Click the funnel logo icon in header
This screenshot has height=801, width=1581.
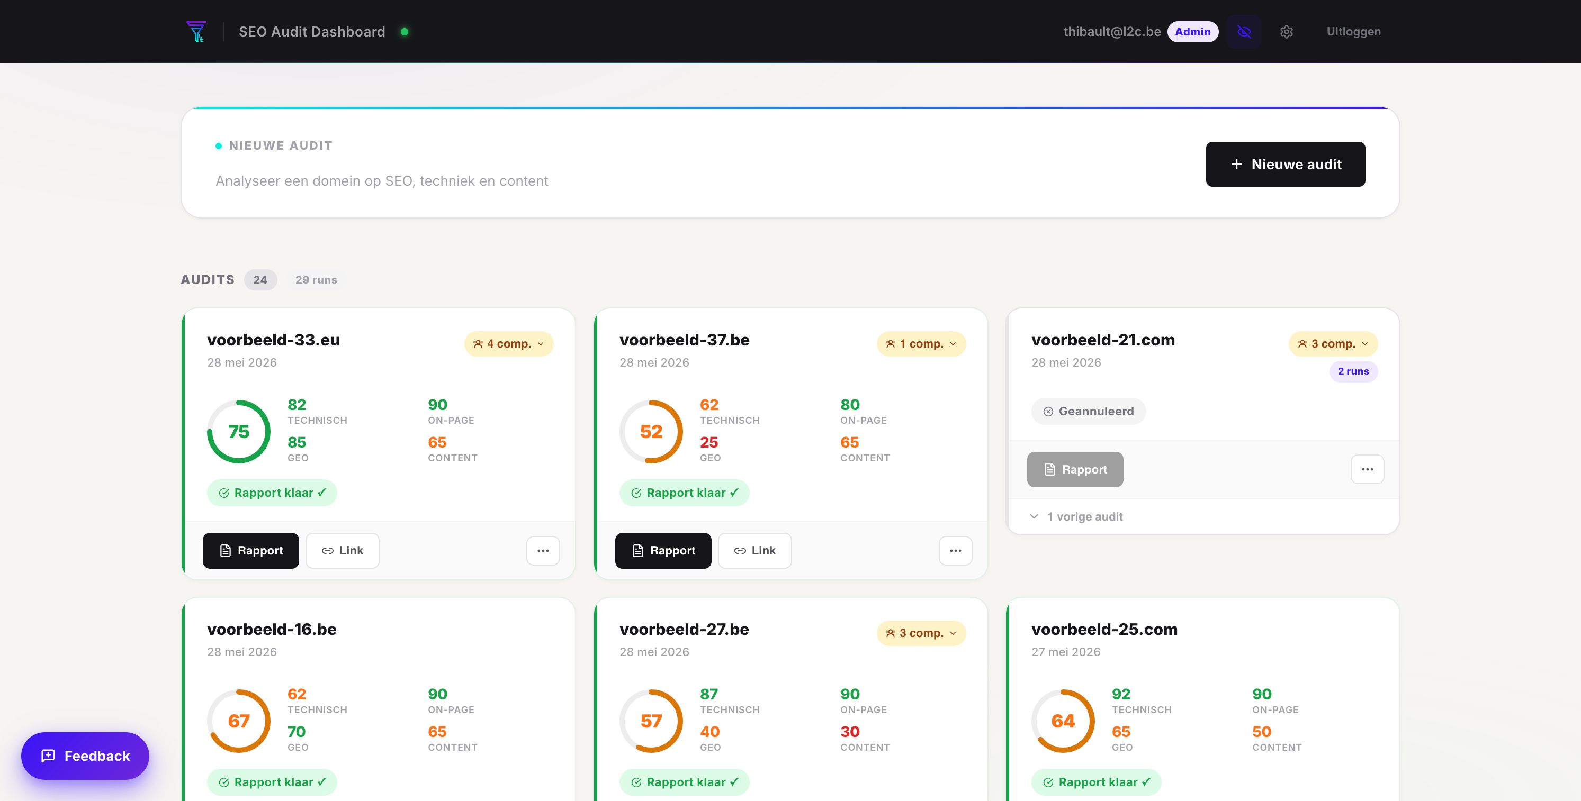[196, 31]
